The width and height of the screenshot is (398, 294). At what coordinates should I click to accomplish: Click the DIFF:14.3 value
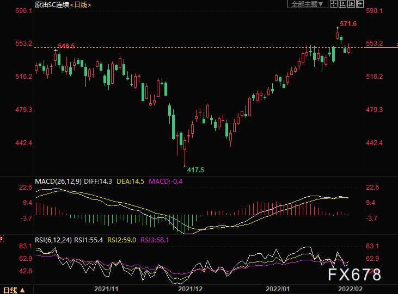coord(97,181)
